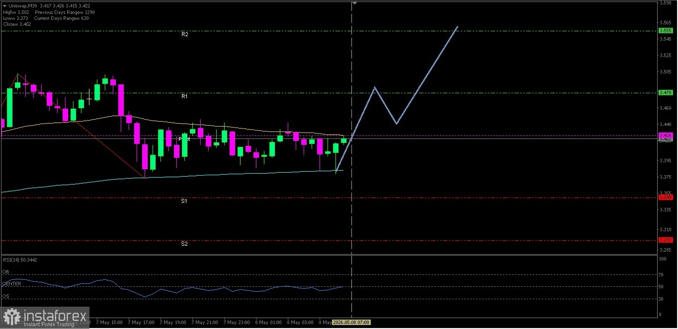678x329 pixels.
Task: Click the 70 level on RSI scale
Action: 662,274
